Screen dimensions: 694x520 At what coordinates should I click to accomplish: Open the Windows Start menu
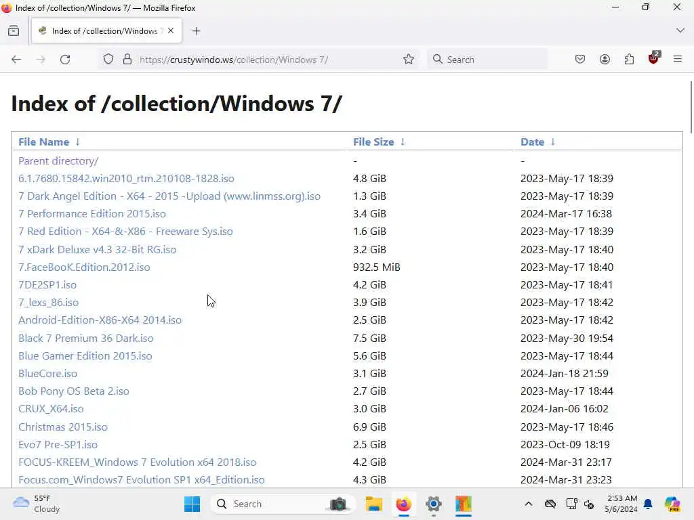pos(192,504)
